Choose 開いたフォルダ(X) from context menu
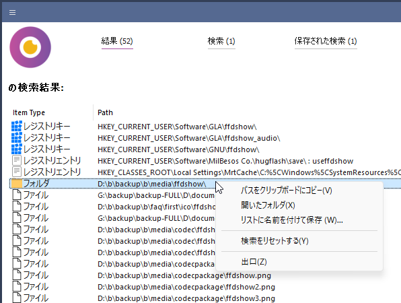The width and height of the screenshot is (401, 303). point(268,205)
